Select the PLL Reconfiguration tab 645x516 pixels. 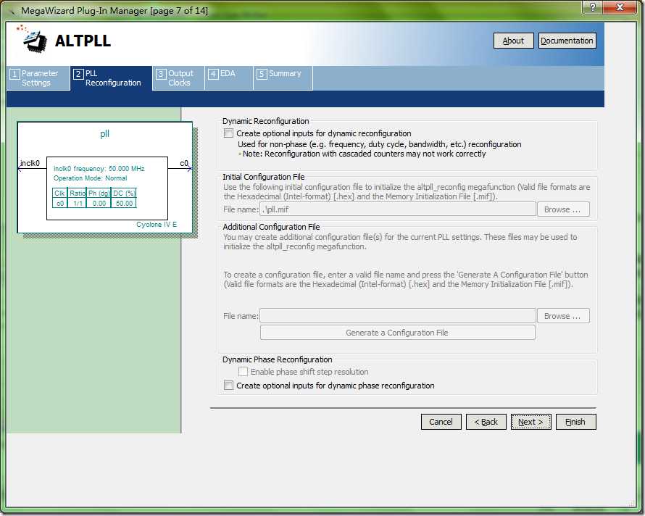111,78
